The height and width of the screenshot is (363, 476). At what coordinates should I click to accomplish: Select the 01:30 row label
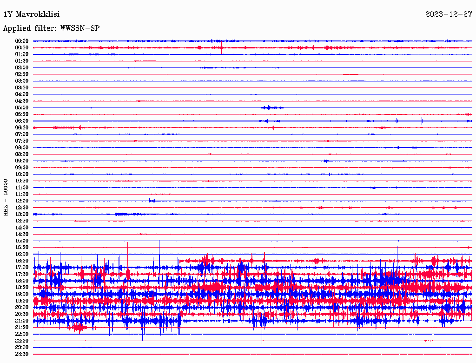[22, 61]
